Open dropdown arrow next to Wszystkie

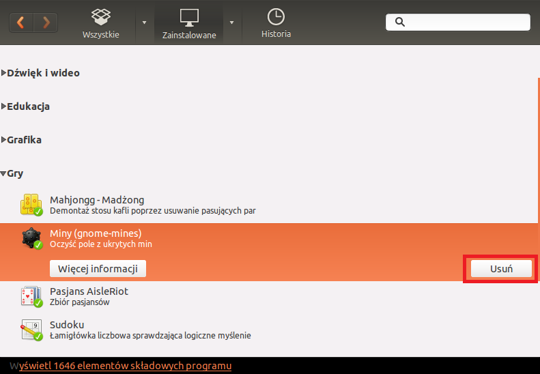point(144,23)
